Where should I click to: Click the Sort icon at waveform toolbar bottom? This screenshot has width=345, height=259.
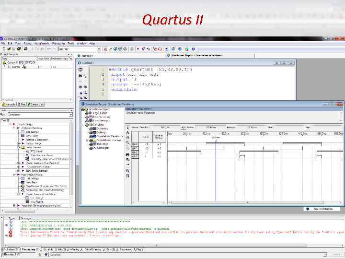coord(127,176)
